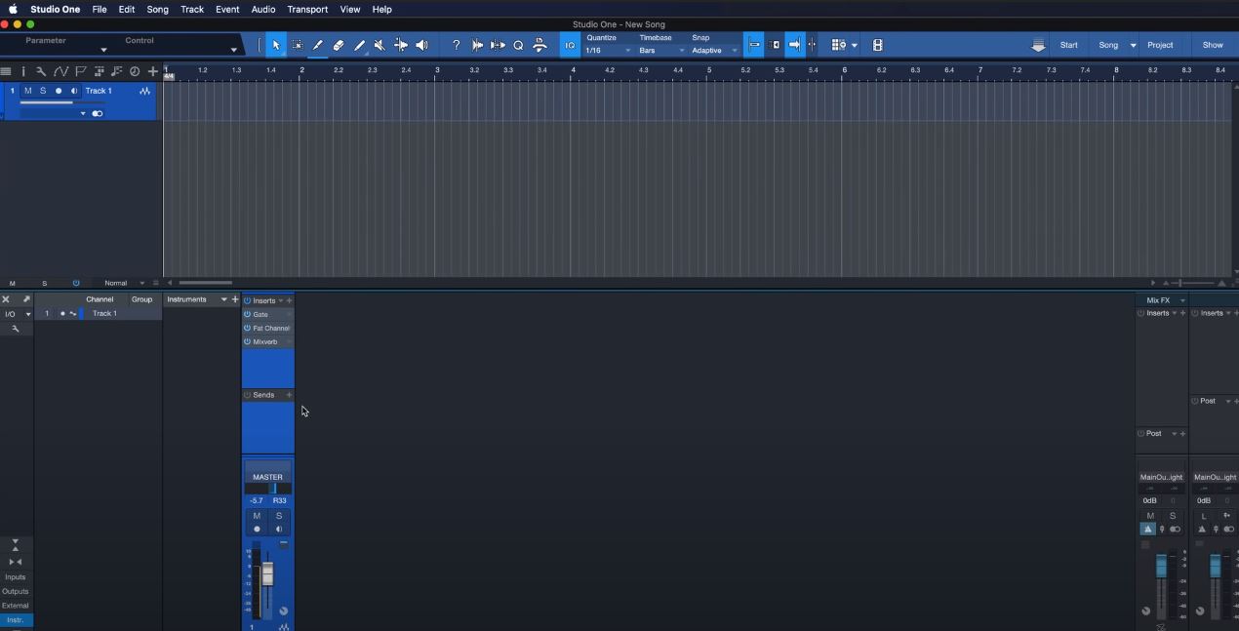The width and height of the screenshot is (1239, 631).
Task: Bypass the Fat Channel insert power button
Action: (248, 328)
